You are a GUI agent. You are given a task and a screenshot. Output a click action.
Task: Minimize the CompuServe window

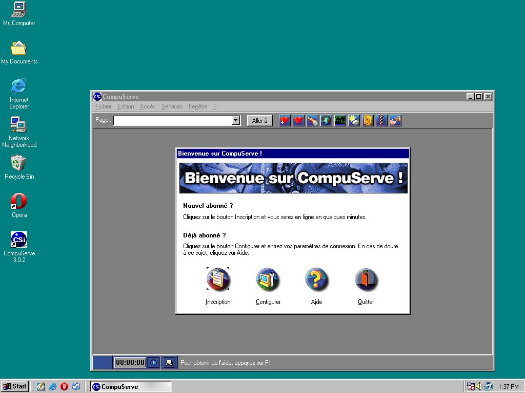471,97
